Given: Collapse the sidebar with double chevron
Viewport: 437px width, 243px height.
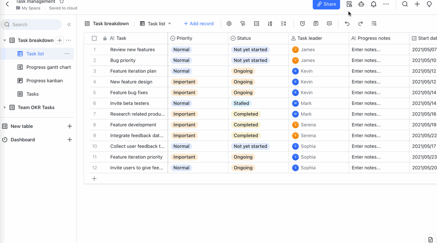Looking at the screenshot, I should coord(69,25).
